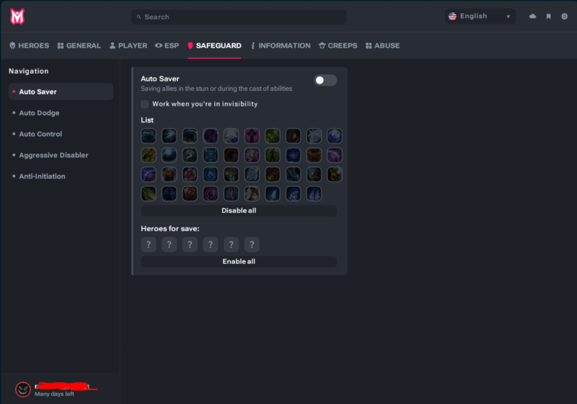Click the Navigation heading
The height and width of the screenshot is (404, 577).
(x=29, y=71)
